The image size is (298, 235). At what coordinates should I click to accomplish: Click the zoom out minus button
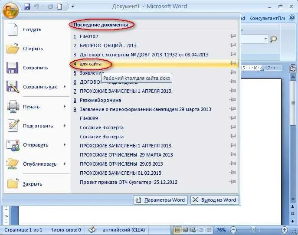click(233, 230)
